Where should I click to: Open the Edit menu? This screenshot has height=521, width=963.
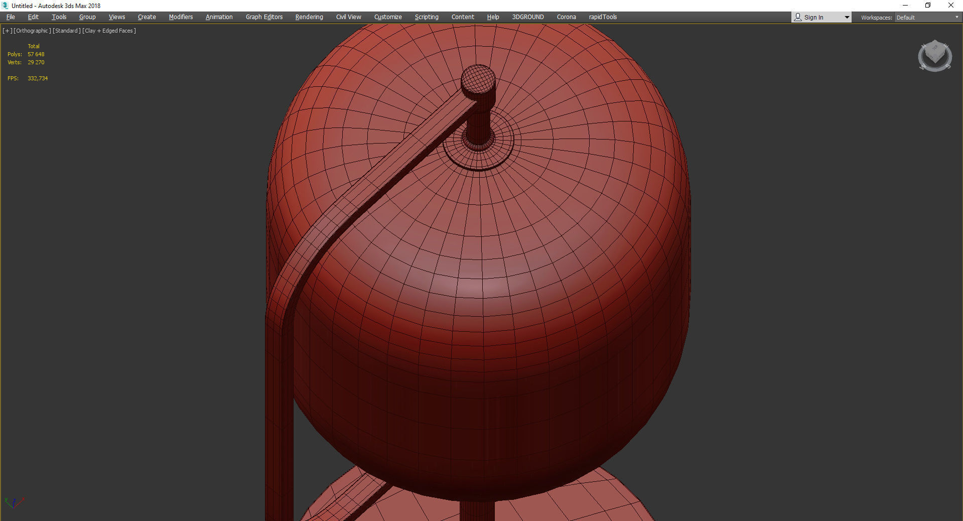33,17
